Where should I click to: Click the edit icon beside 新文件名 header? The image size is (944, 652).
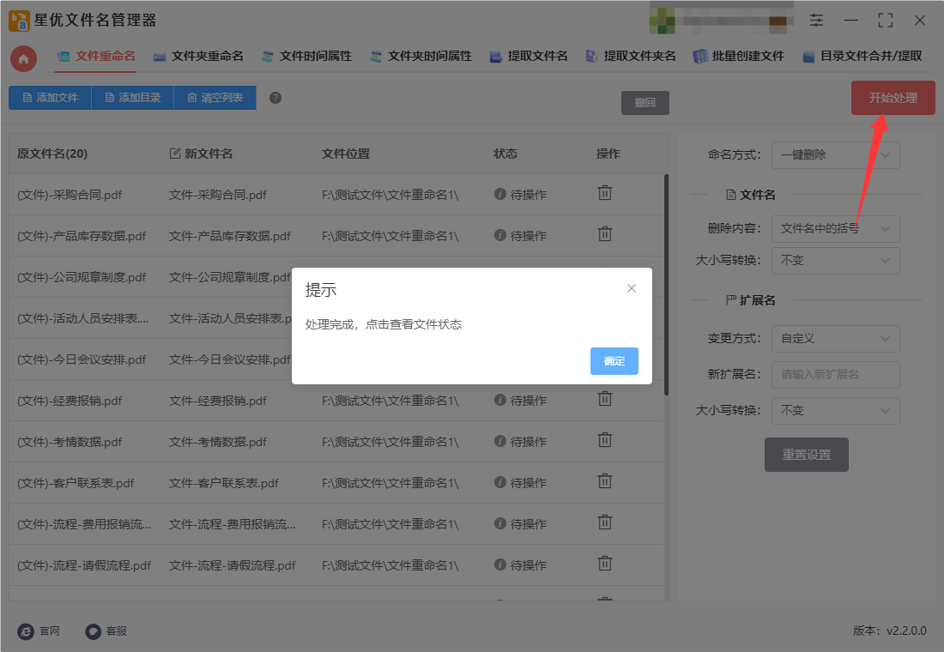[175, 154]
